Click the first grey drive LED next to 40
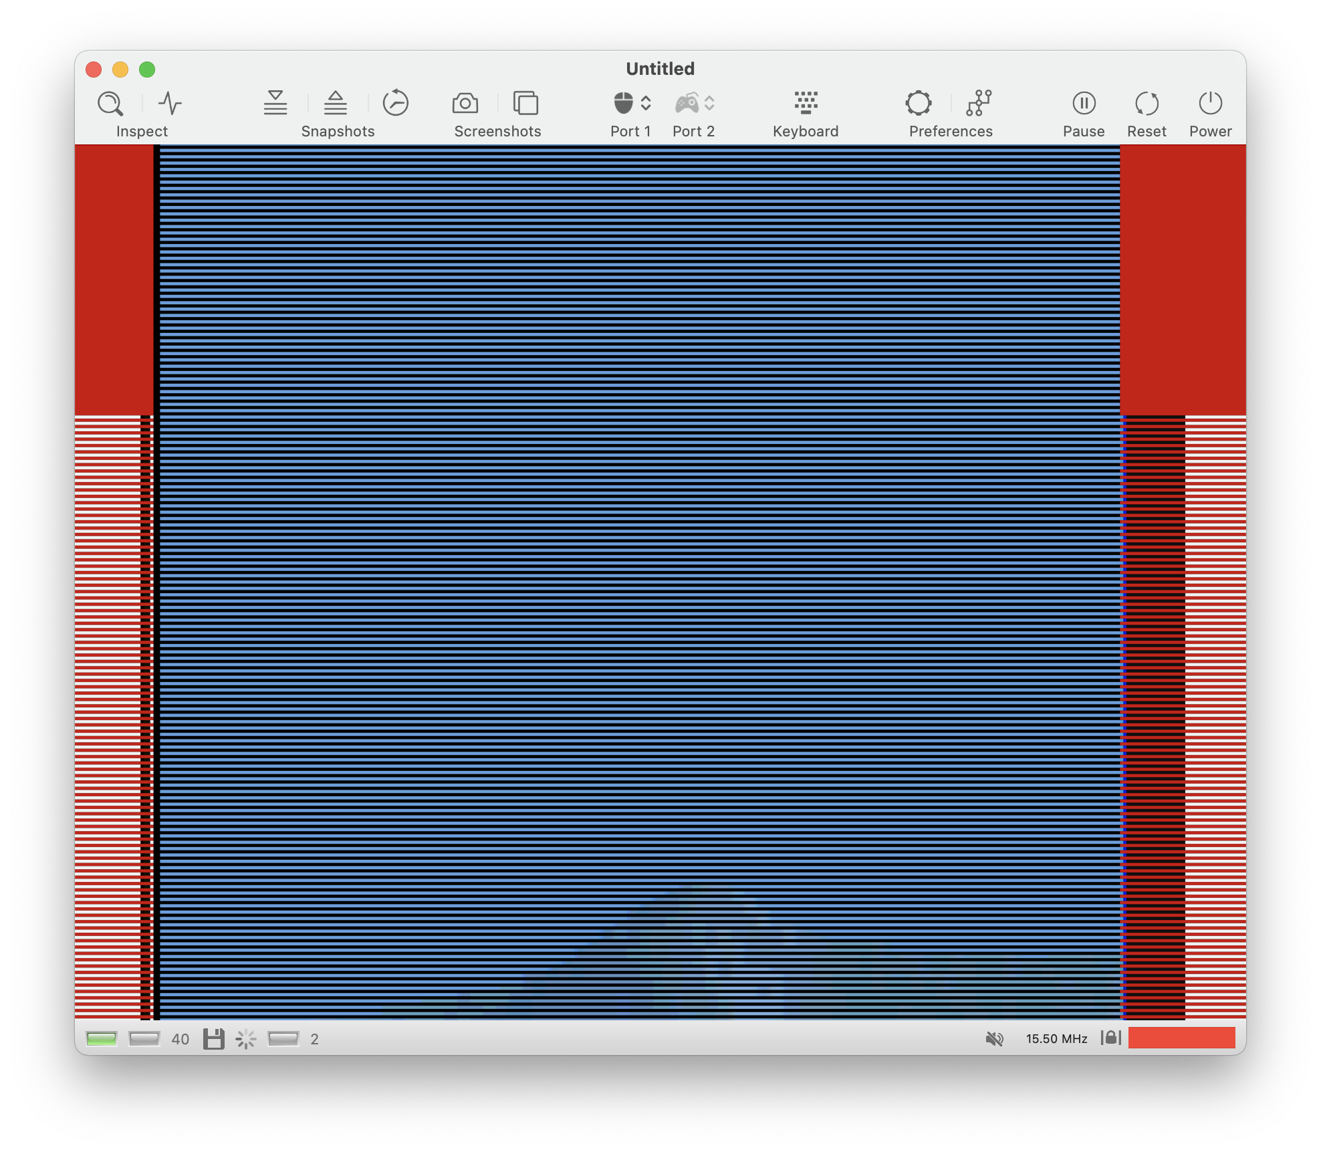The height and width of the screenshot is (1154, 1321). point(144,1038)
